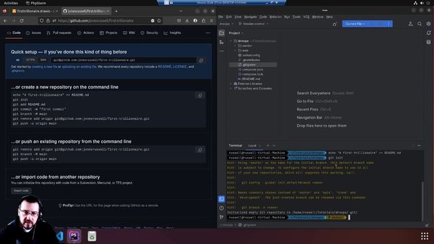Open Structure tool window in PhpStorm
Viewport: 434px width, 244px height.
222,42
